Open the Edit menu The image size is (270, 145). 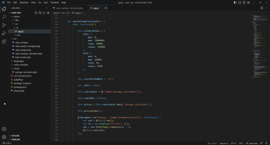click(x=15, y=2)
